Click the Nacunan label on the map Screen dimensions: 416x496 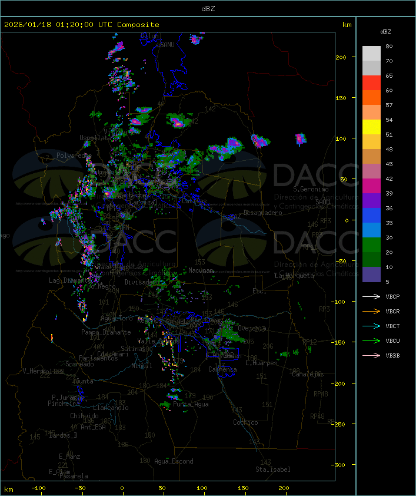click(201, 270)
